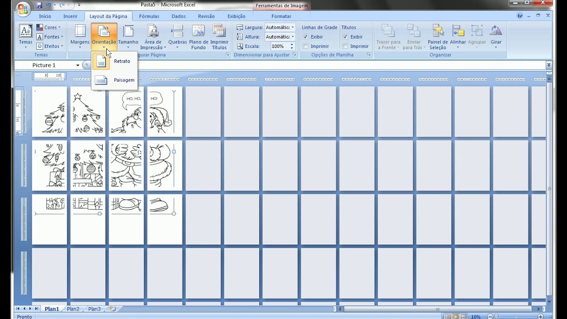Increase Escala with the up spinner arrow
567x319 pixels.
tap(291, 44)
